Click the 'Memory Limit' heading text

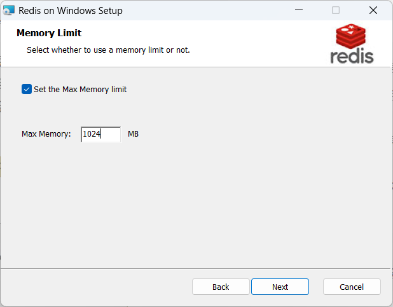(49, 33)
